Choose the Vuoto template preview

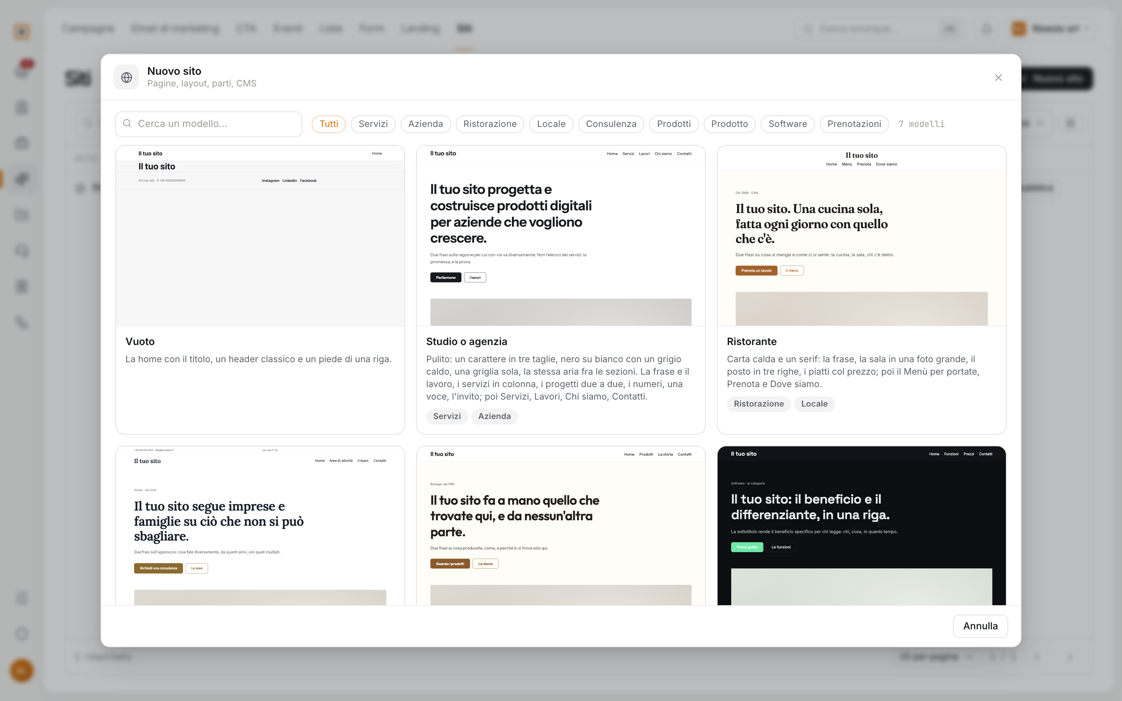tap(260, 236)
